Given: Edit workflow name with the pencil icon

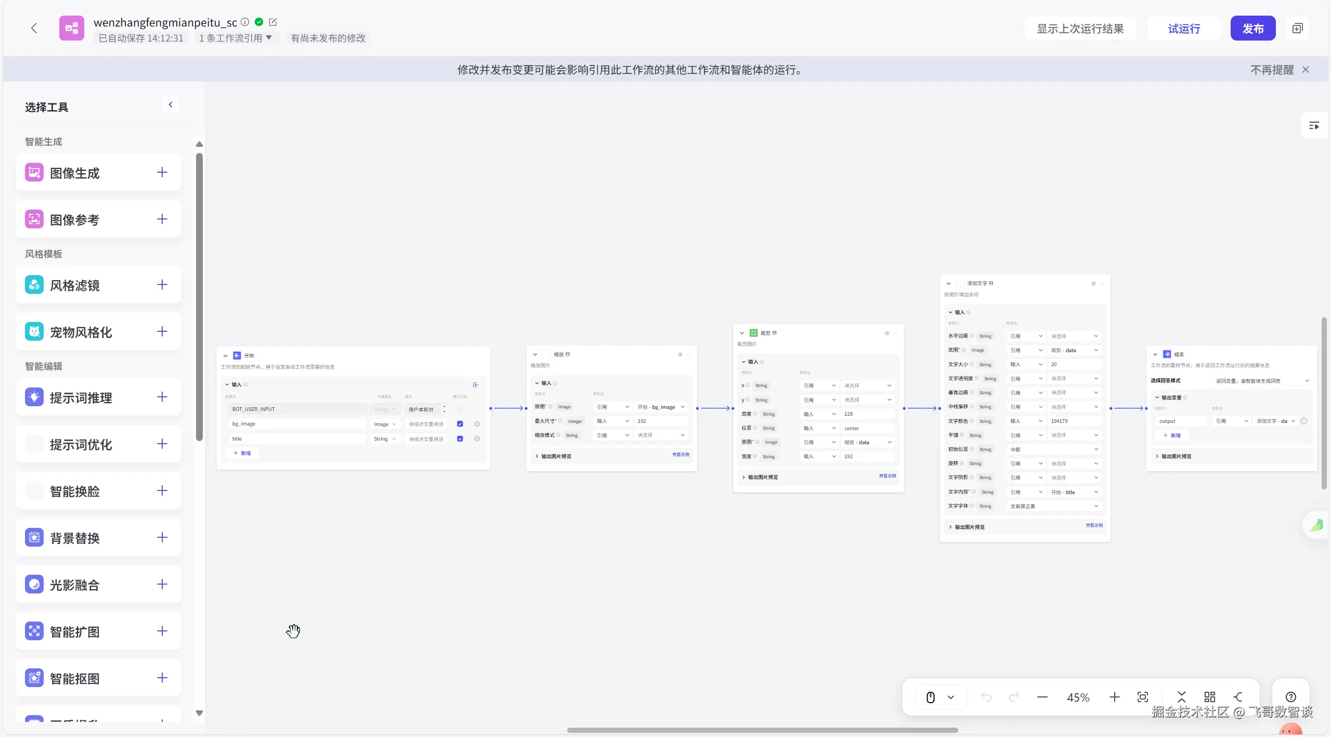Looking at the screenshot, I should tap(273, 22).
